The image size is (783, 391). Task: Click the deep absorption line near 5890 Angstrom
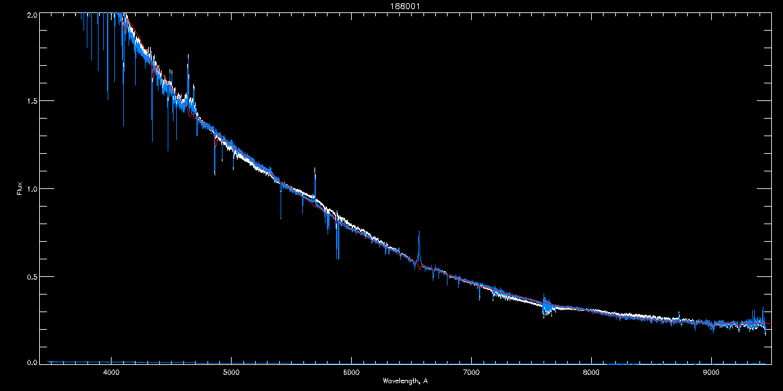click(x=337, y=240)
